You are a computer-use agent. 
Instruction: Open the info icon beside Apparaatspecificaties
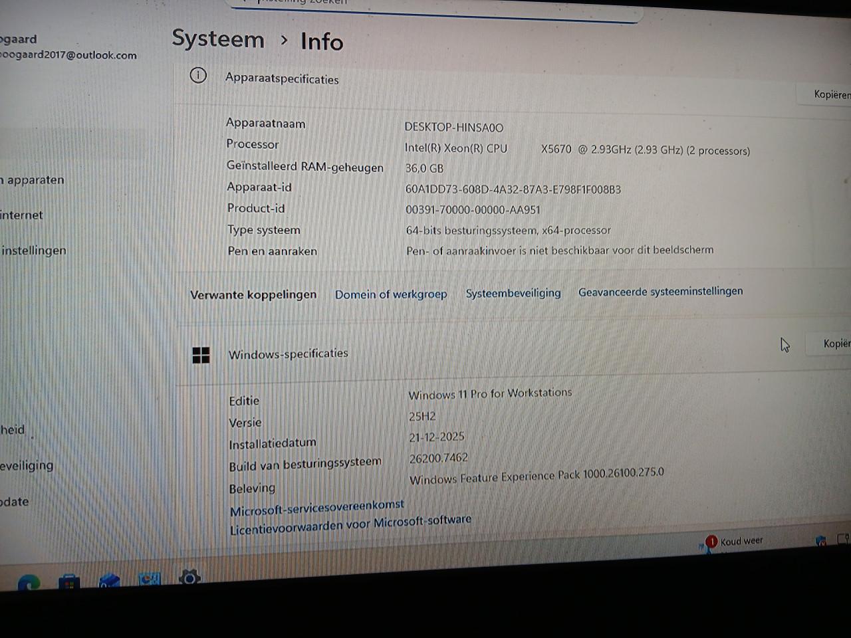tap(197, 75)
